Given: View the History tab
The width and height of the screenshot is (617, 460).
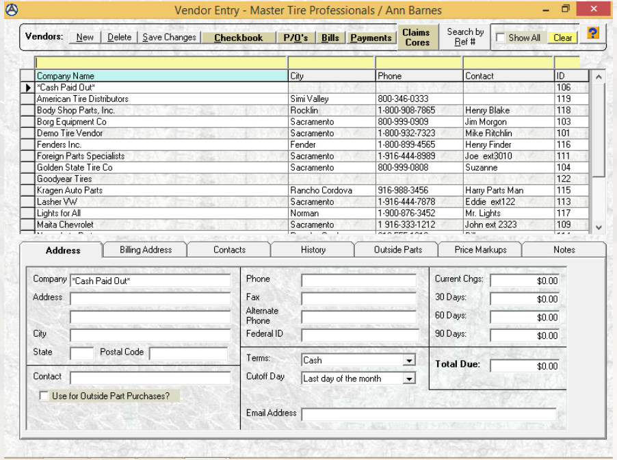Looking at the screenshot, I should 313,250.
